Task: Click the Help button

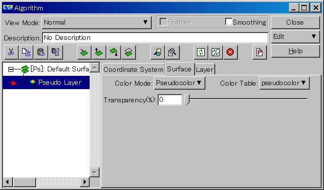Action: pyautogui.click(x=295, y=51)
